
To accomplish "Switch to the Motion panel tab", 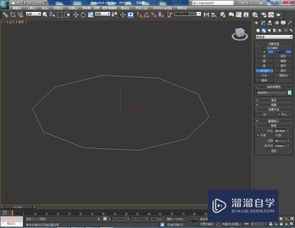I will 277,23.
